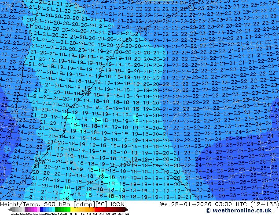Click the 536 contour height label
The height and width of the screenshot is (215, 279).
tap(130, 163)
